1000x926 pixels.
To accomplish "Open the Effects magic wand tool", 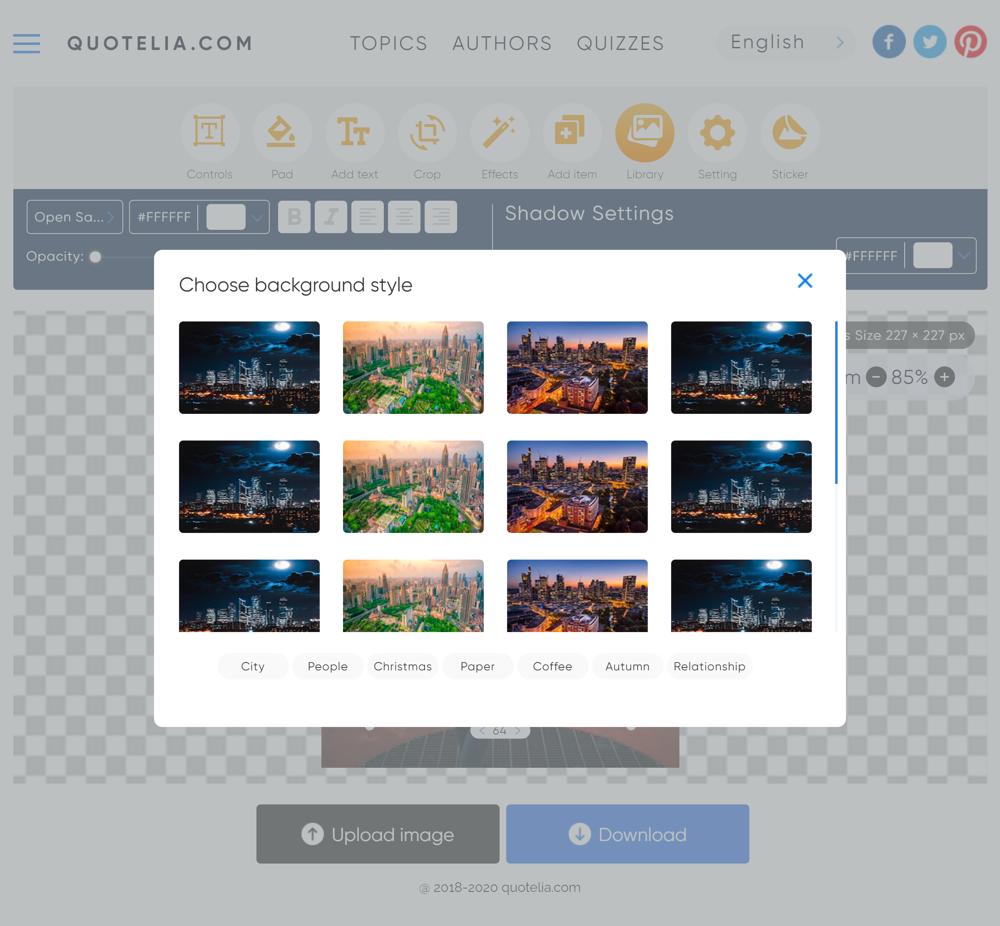I will (x=500, y=133).
